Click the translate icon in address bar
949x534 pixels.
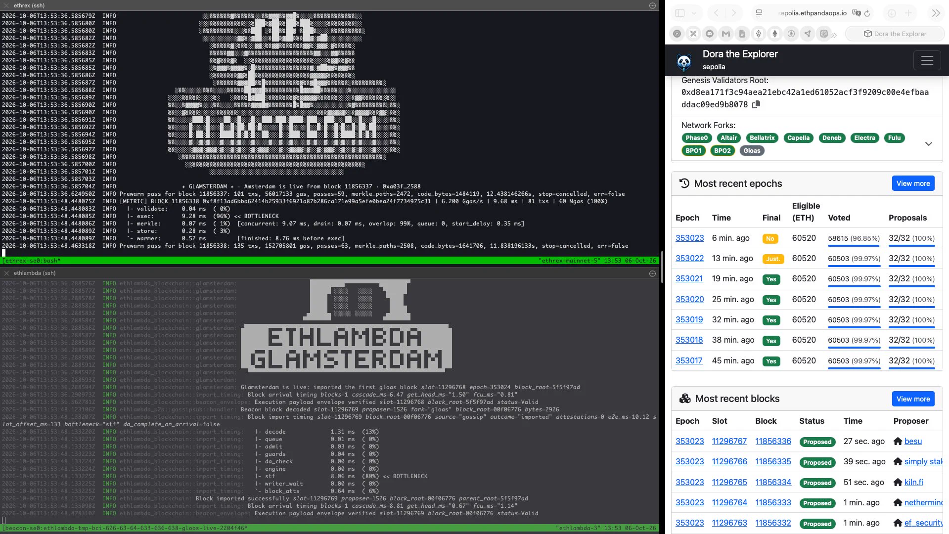coord(857,13)
